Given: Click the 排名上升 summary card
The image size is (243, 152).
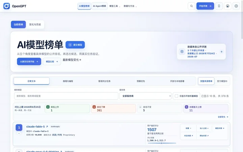Looking at the screenshot, I should point(67,108).
